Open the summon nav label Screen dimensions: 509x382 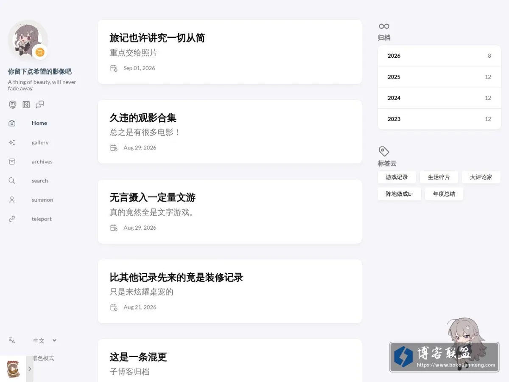(x=42, y=200)
